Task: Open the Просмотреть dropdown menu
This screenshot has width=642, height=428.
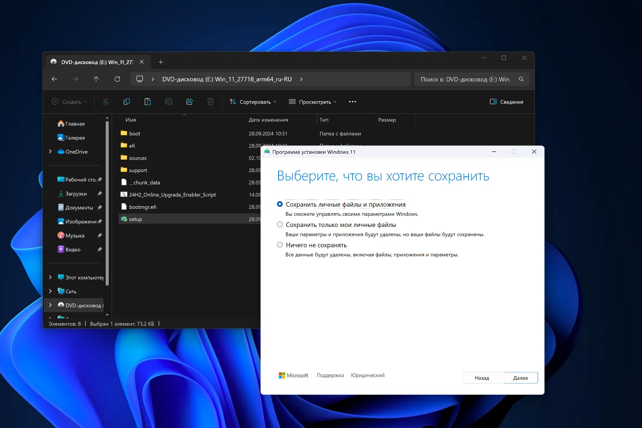Action: (x=313, y=102)
